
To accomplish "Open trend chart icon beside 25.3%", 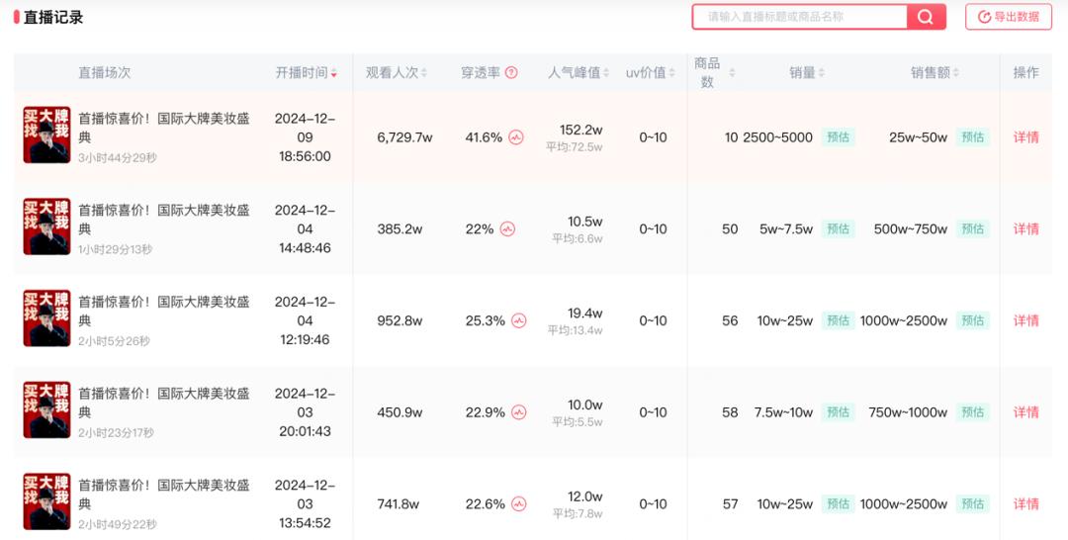I will [518, 321].
